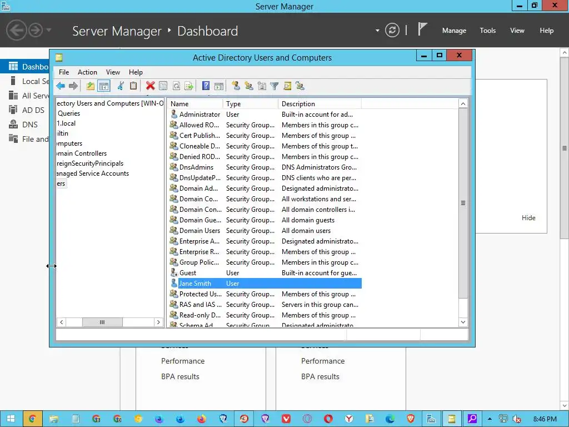This screenshot has height=427, width=569.
Task: Open Properties via the toolbar sheet icon
Action: pos(163,86)
